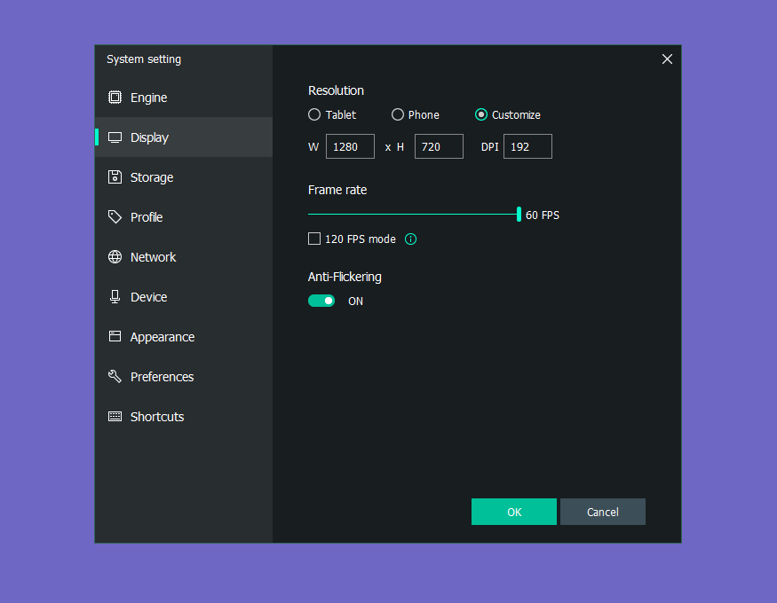
Task: Click the height field showing 720
Action: (439, 146)
